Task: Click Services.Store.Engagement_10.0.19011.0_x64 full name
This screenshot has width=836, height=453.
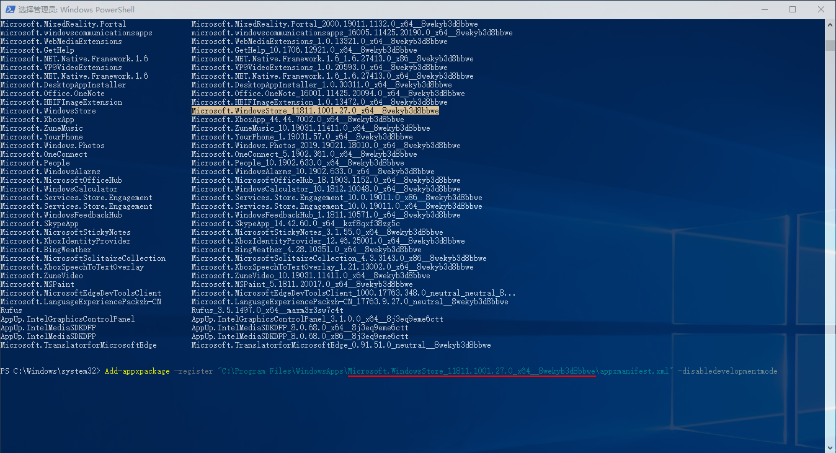Action: (x=337, y=206)
